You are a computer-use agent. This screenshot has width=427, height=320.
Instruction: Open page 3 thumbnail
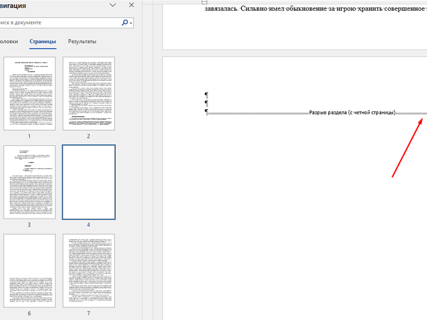tap(30, 182)
